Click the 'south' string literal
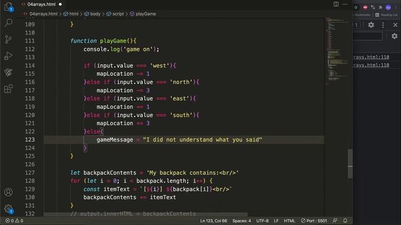Image resolution: width=401 pixels, height=225 pixels. 181,115
